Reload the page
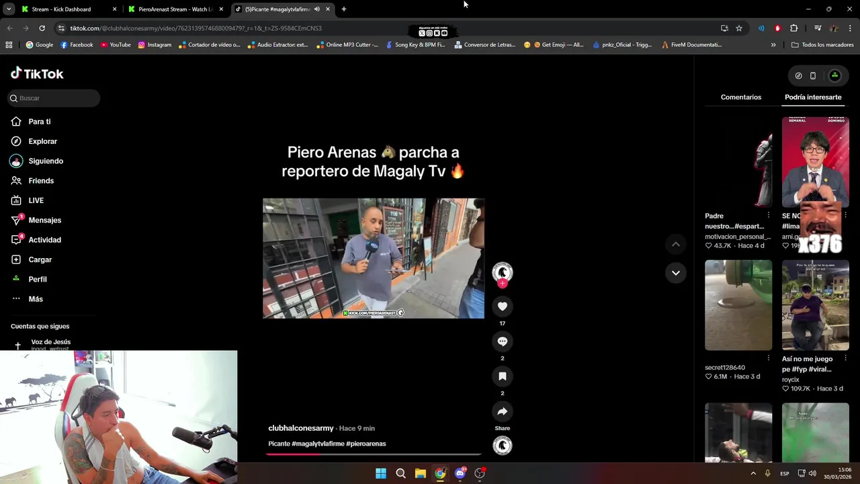This screenshot has height=484, width=860. 42,28
